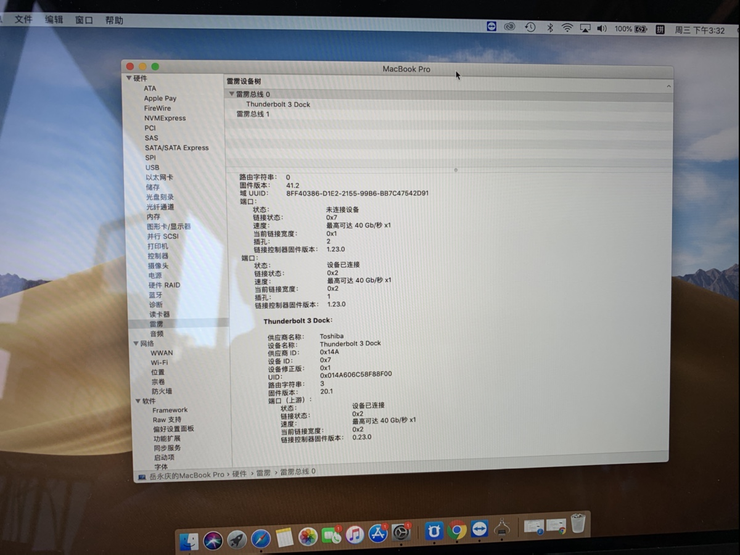Select 雷雳 in the sidebar
The image size is (740, 555).
[157, 324]
